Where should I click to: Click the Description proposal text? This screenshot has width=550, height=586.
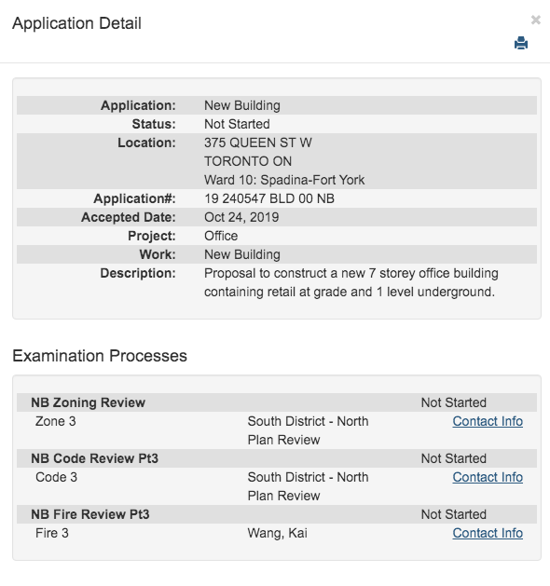coord(351,282)
